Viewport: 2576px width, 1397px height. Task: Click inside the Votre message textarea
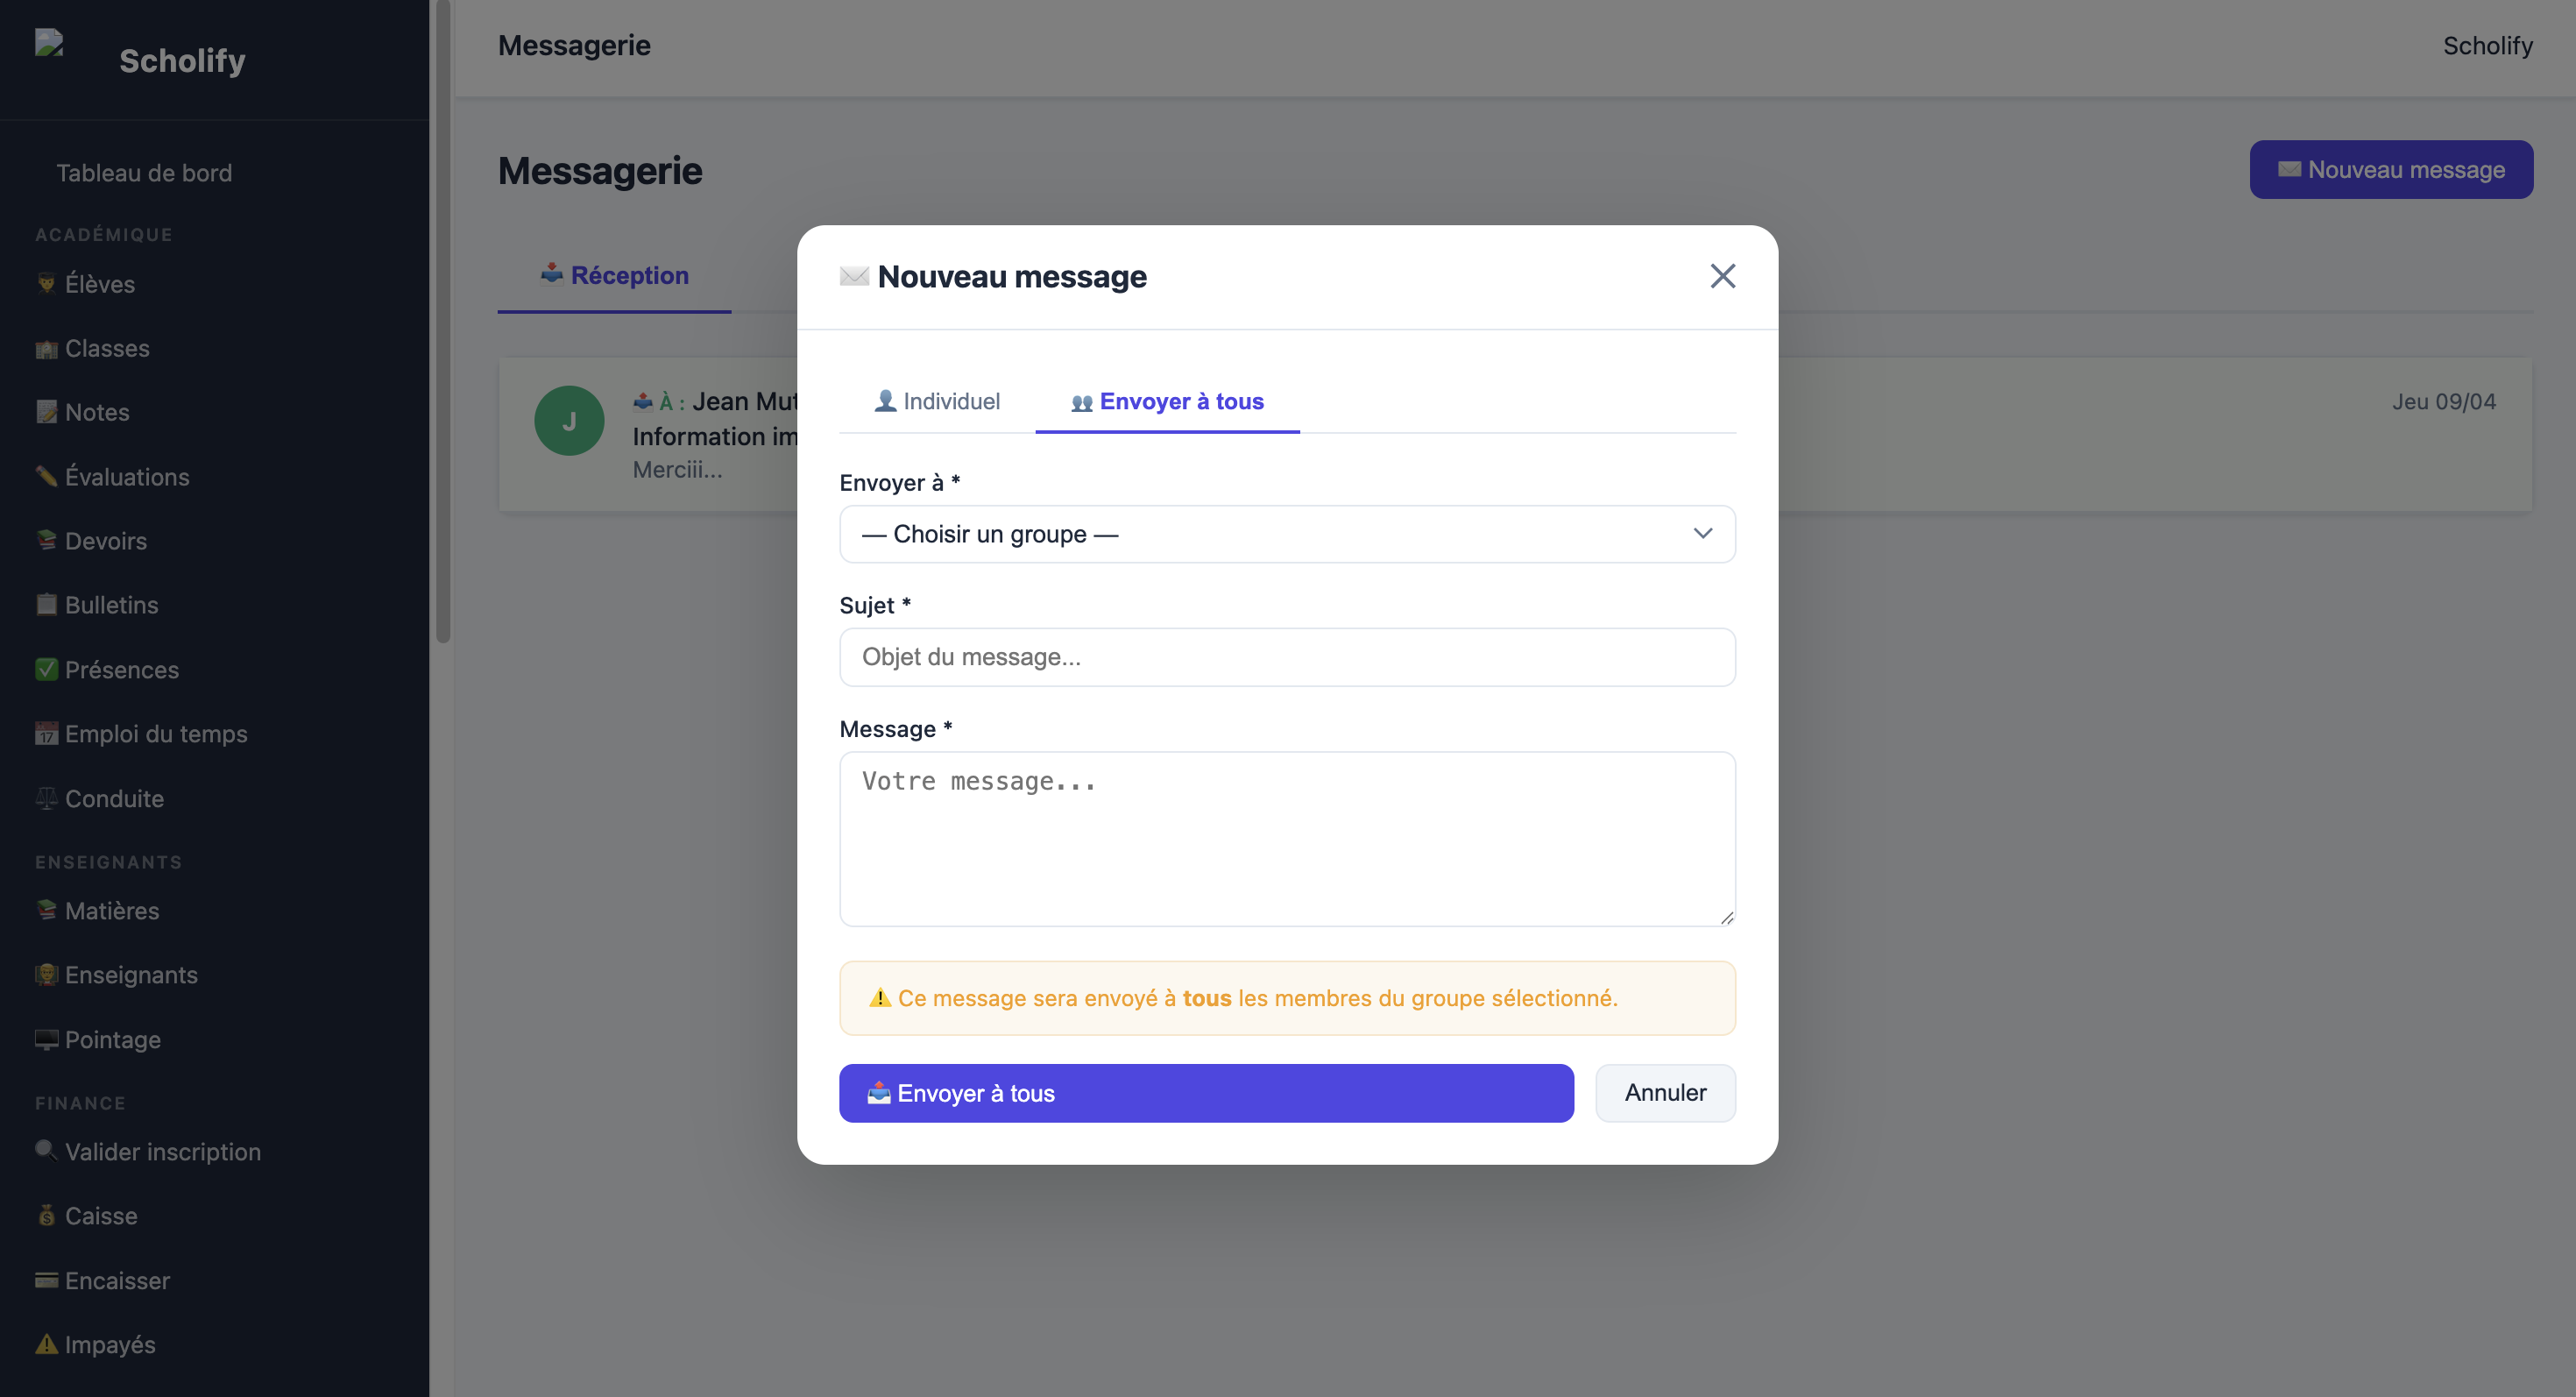coord(1287,839)
